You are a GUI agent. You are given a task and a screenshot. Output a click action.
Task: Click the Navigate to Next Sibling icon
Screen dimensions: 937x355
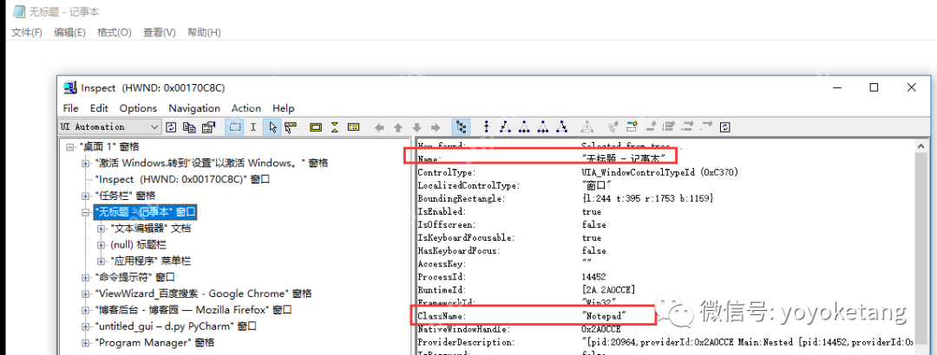[x=543, y=126]
